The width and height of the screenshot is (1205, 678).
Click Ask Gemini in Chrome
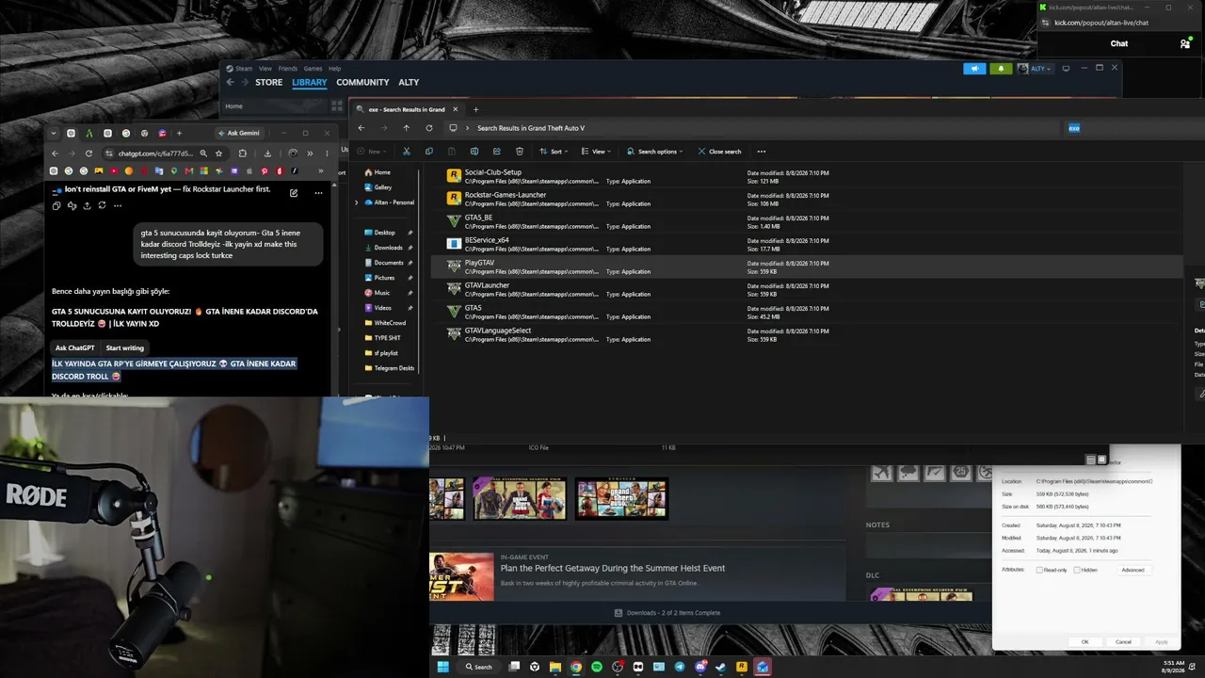(x=239, y=133)
